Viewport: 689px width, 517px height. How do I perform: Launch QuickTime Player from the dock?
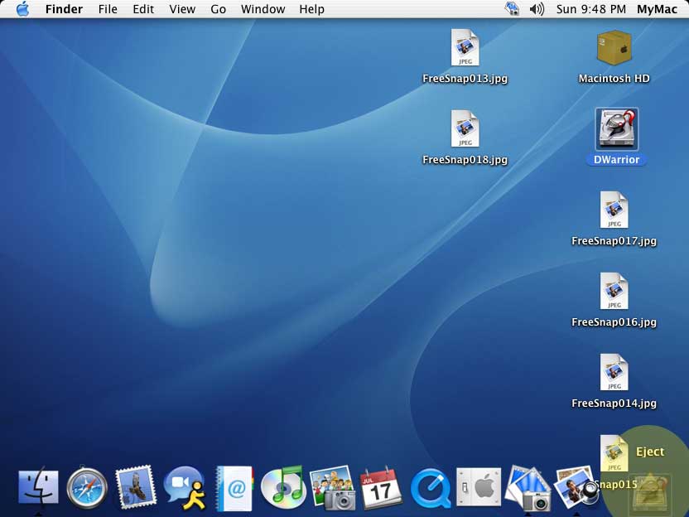pos(430,488)
